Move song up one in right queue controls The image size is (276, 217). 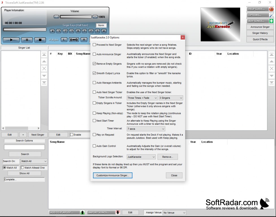point(271,62)
